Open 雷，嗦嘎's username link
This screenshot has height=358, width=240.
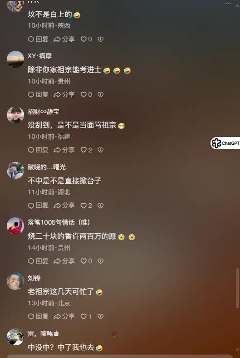43,333
